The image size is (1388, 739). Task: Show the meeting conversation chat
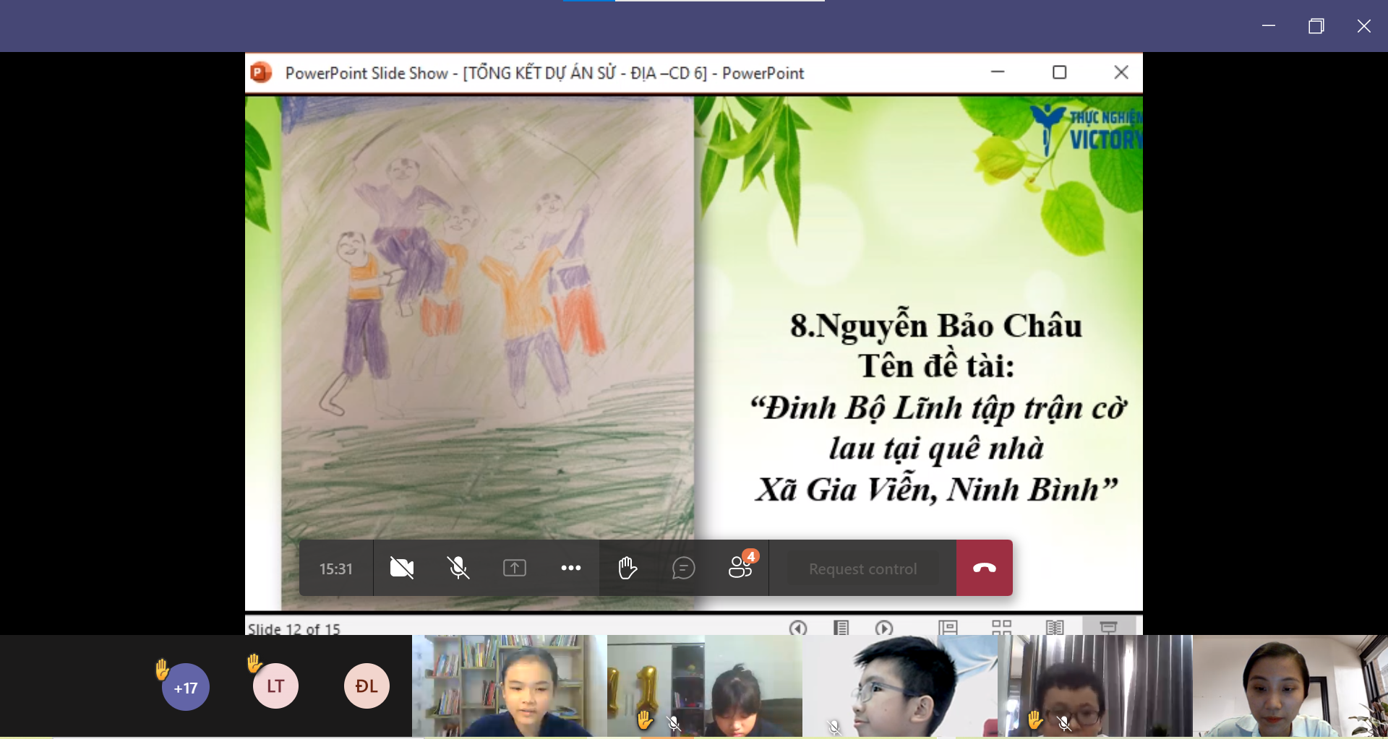click(x=684, y=569)
